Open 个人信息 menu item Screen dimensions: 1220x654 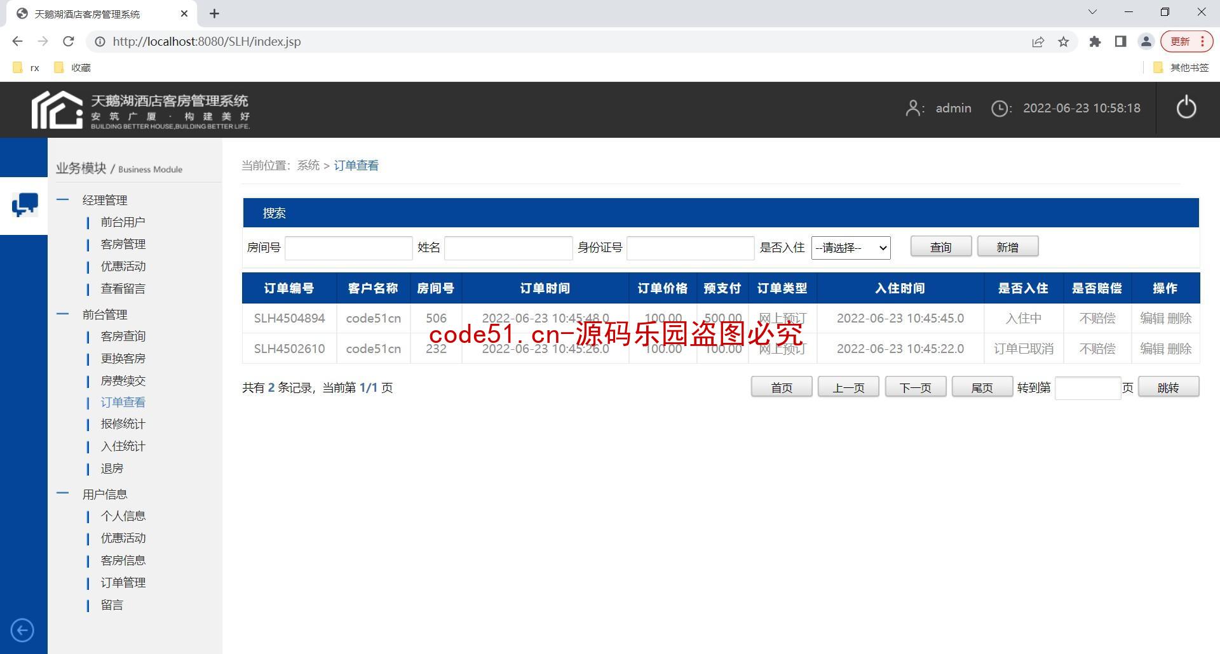tap(123, 516)
